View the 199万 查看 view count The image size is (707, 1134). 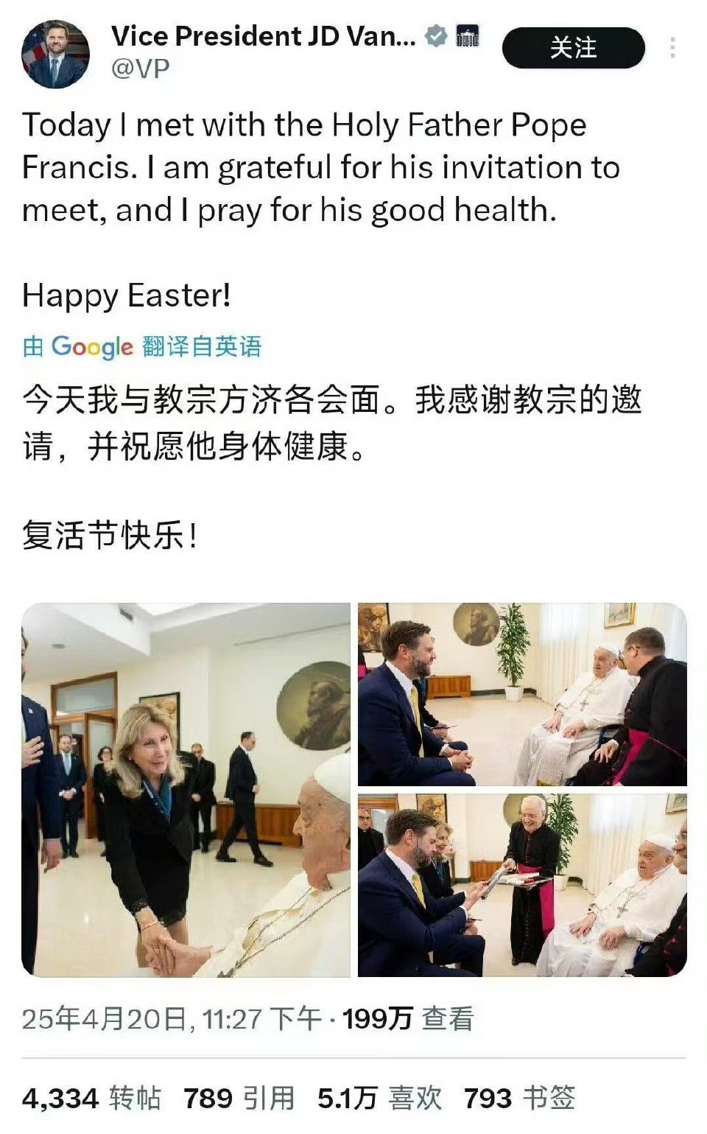coord(408,1019)
